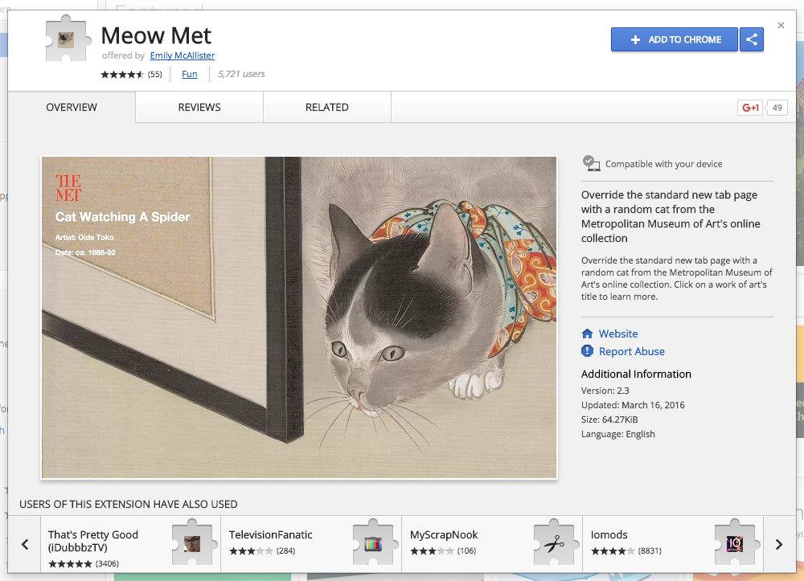Click the G+1 button
This screenshot has width=804, height=581.
click(749, 108)
